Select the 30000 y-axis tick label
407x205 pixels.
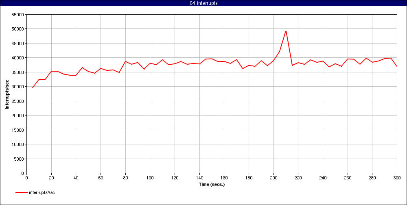coord(18,86)
